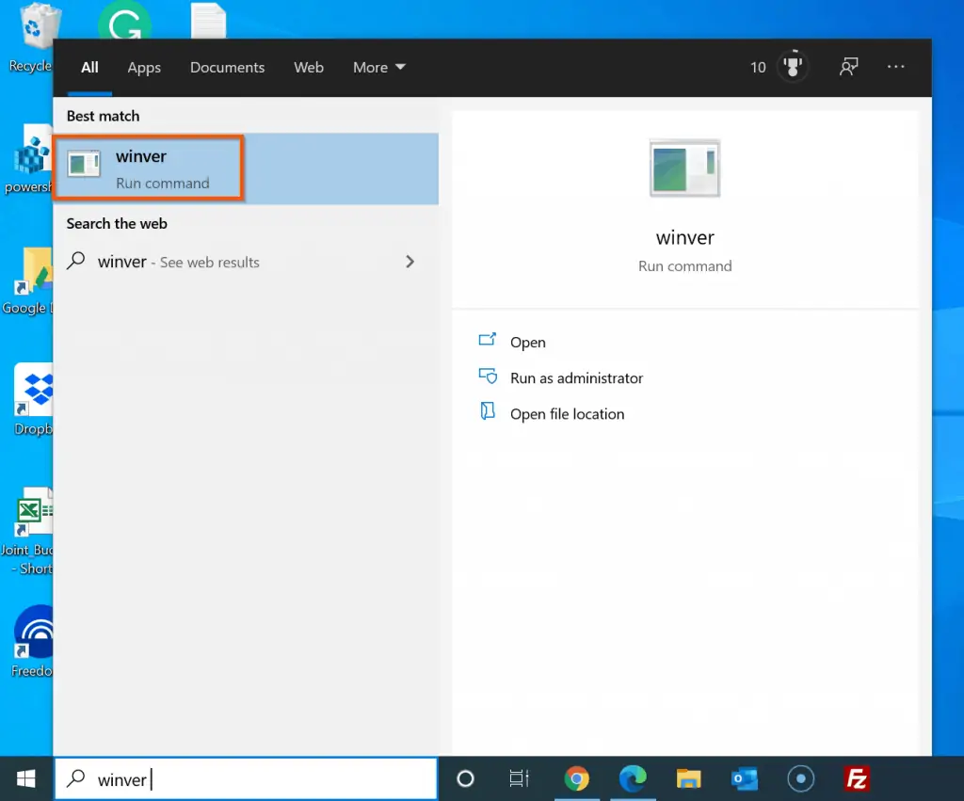The height and width of the screenshot is (801, 964).
Task: Click the winver search input field
Action: (247, 778)
